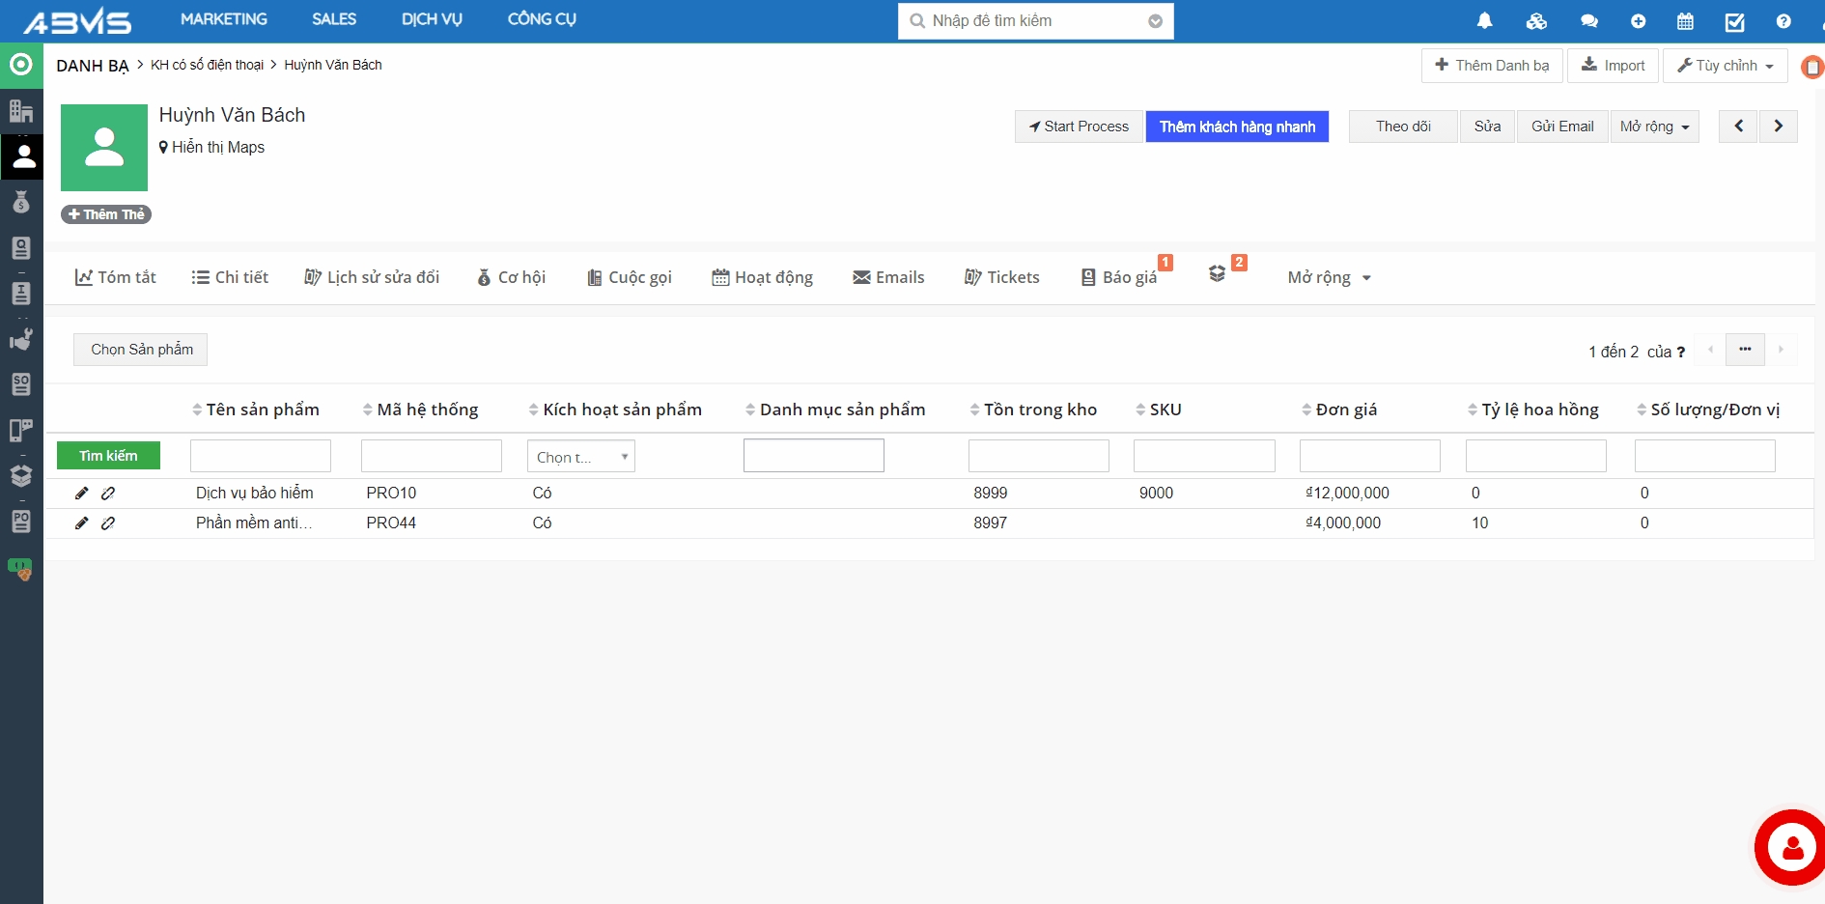Viewport: 1825px width, 904px height.
Task: Open the SALES menu
Action: 334,19
